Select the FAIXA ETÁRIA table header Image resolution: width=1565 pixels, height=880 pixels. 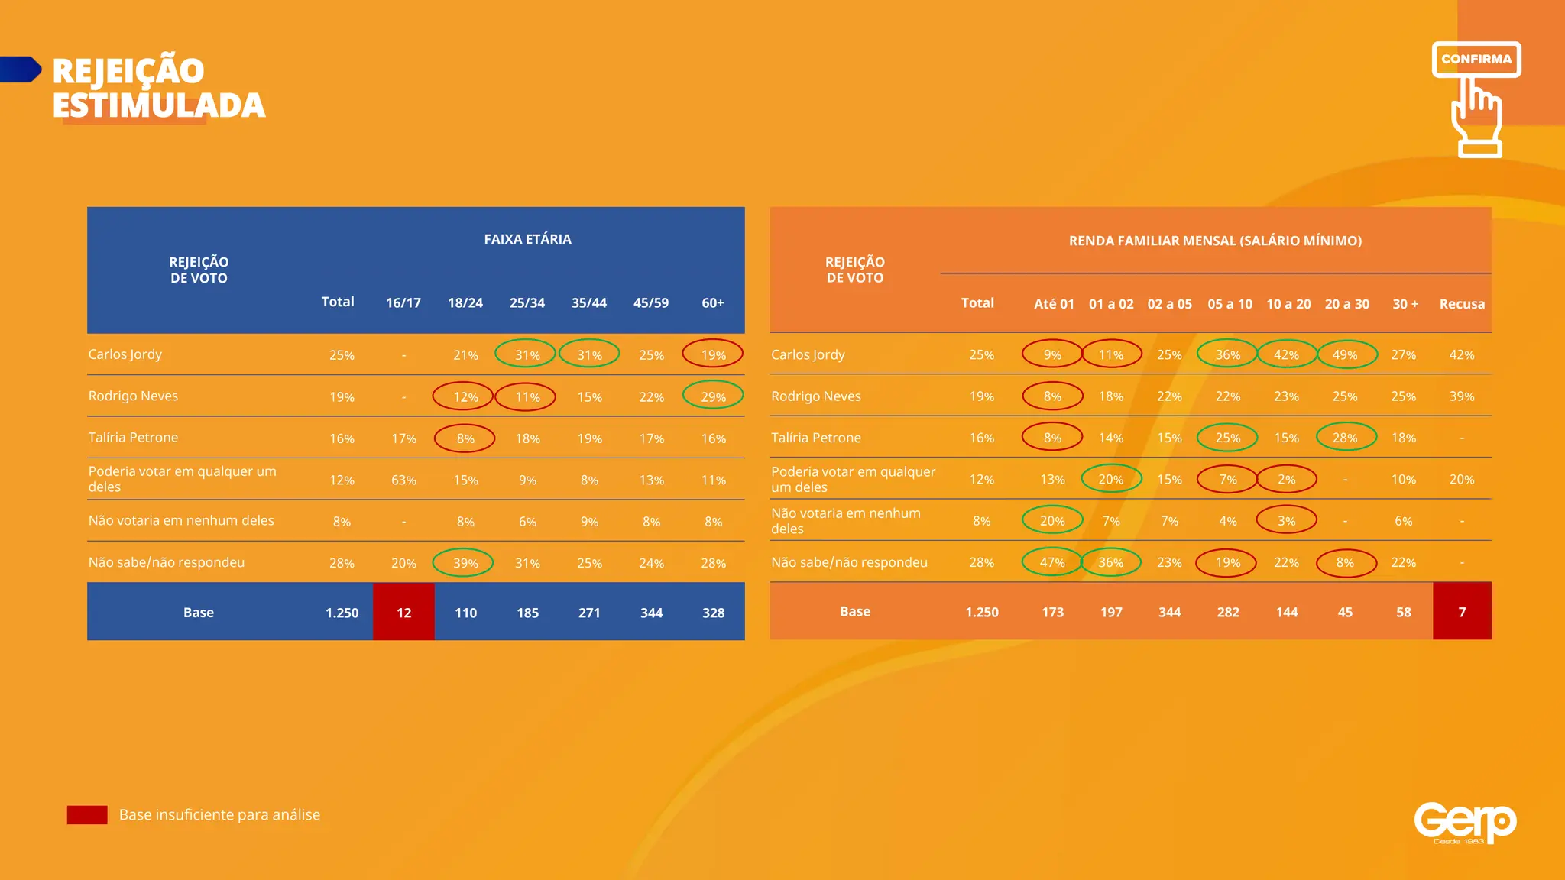(x=527, y=239)
